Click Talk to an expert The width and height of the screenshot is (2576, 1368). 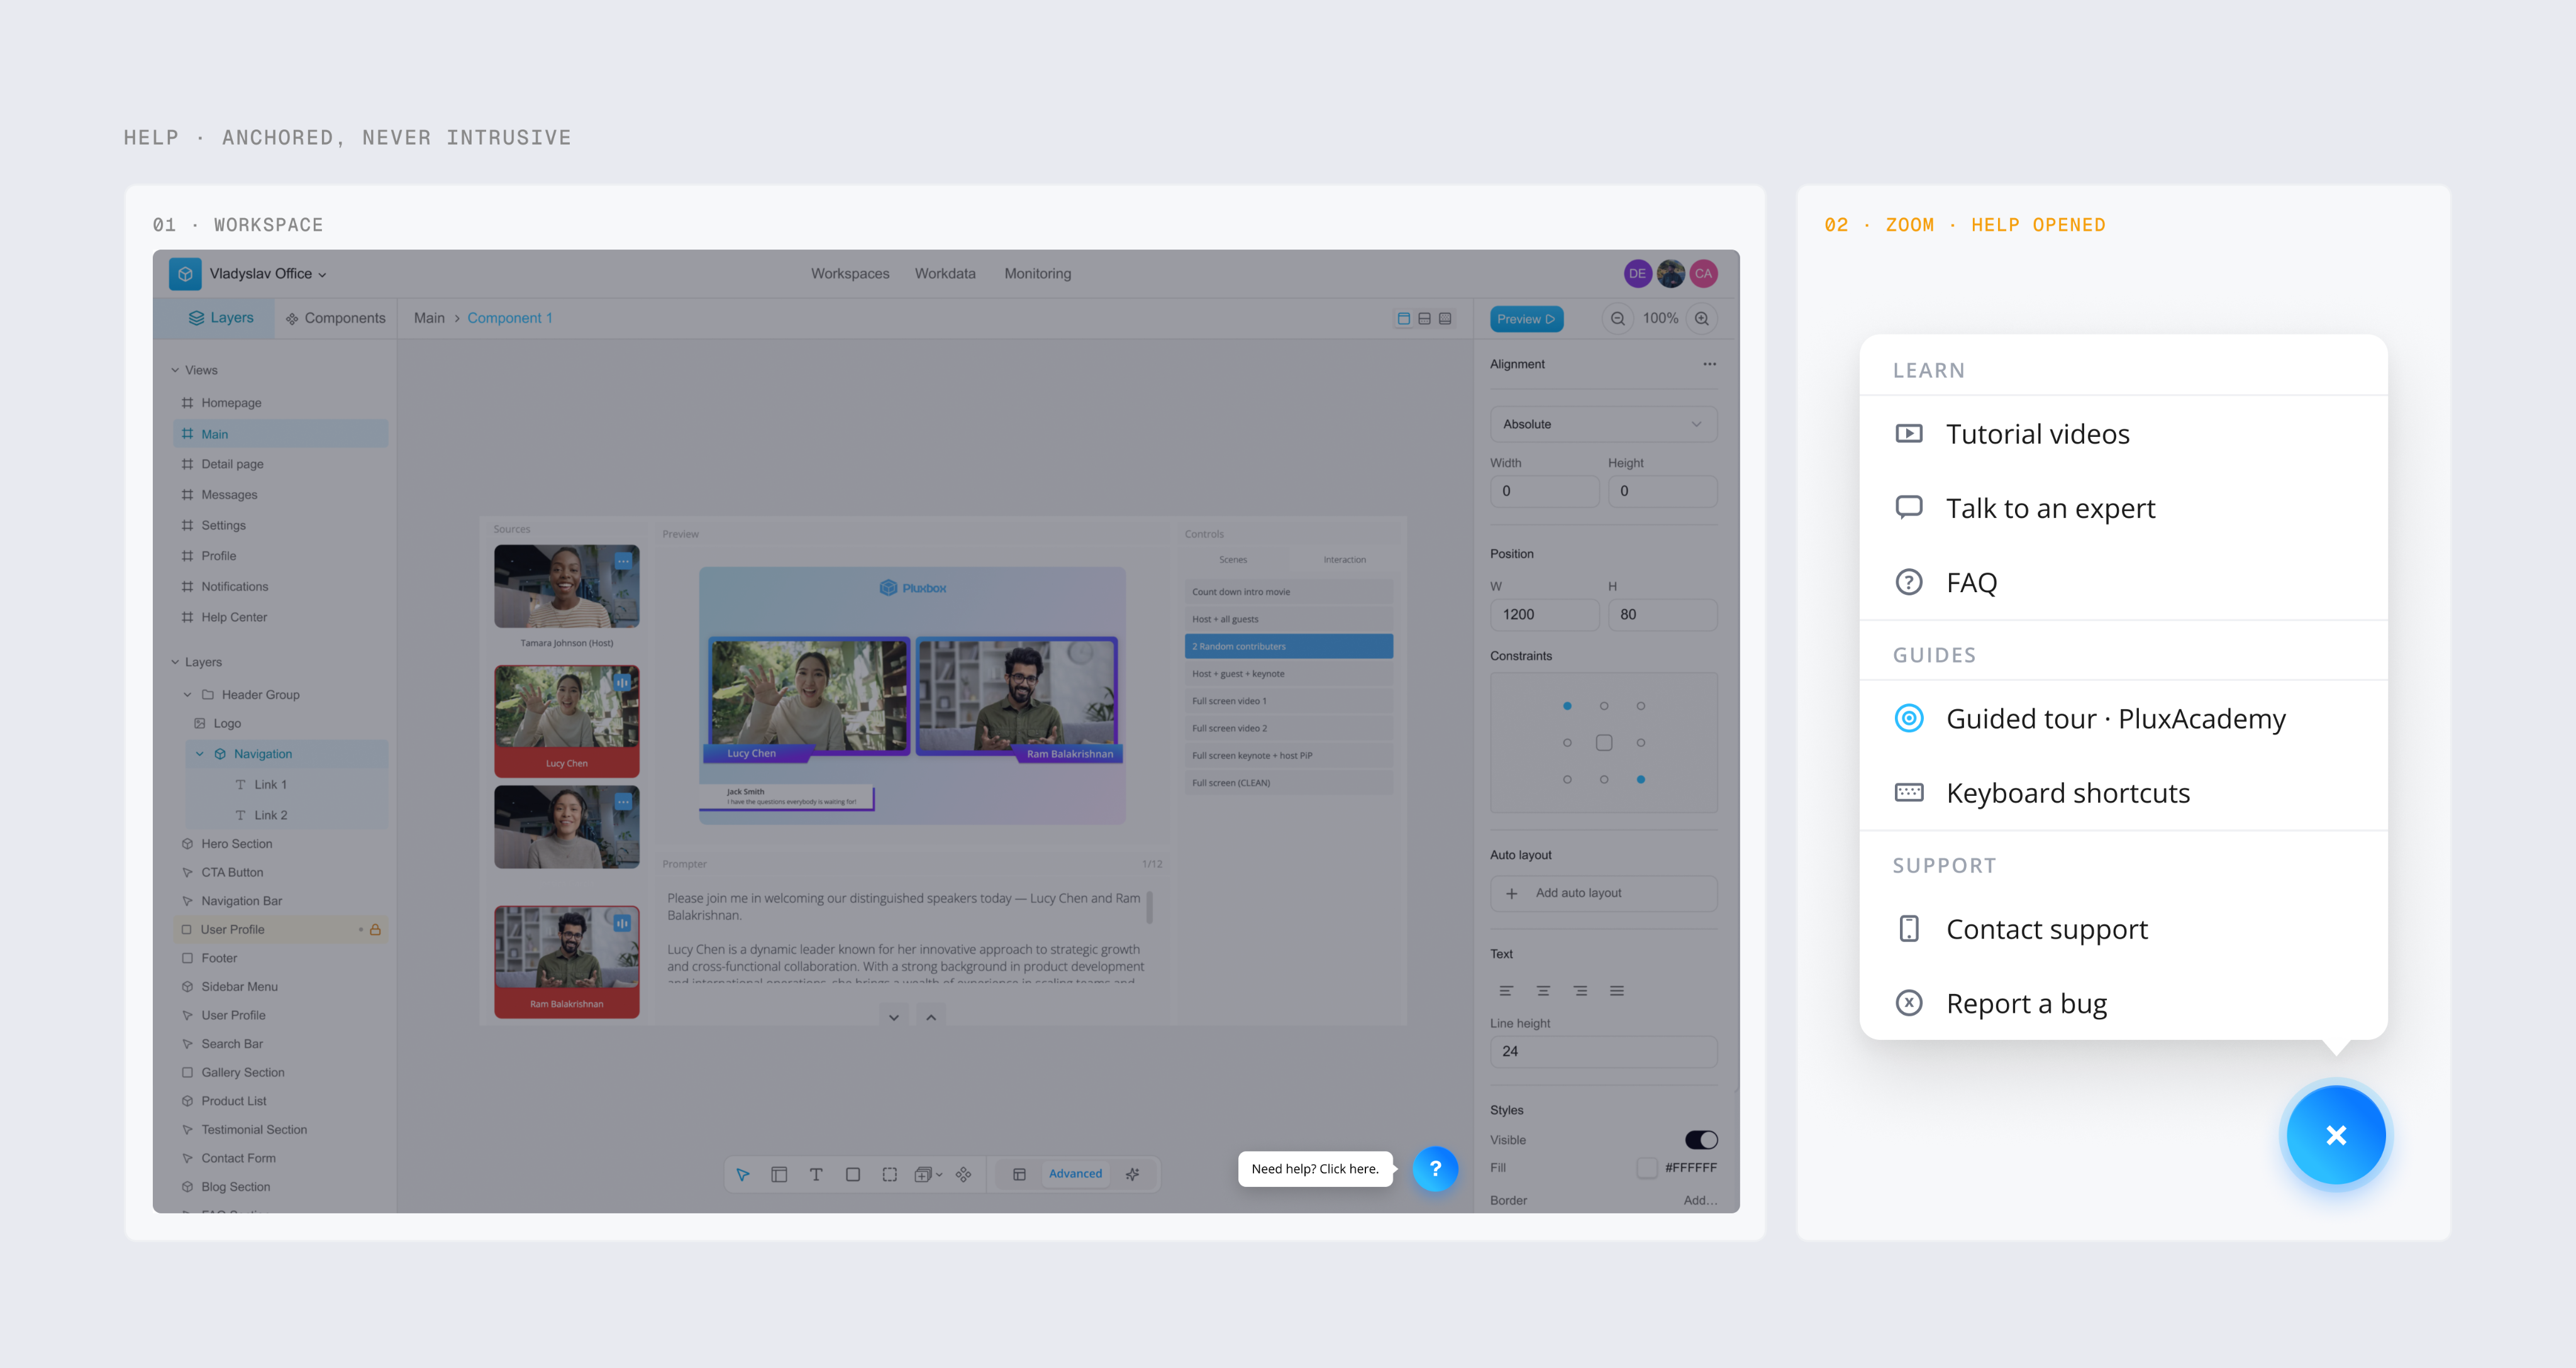pos(2123,508)
